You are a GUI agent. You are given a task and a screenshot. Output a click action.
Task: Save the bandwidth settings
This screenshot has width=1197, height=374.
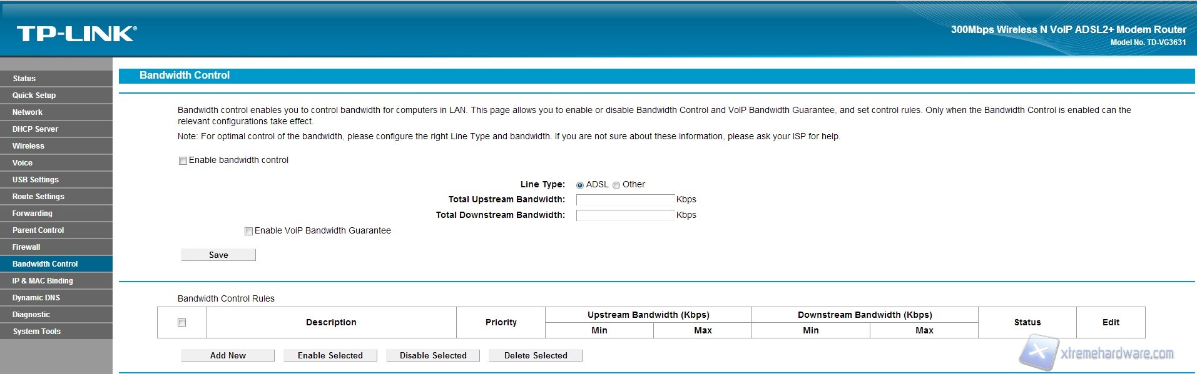point(218,255)
